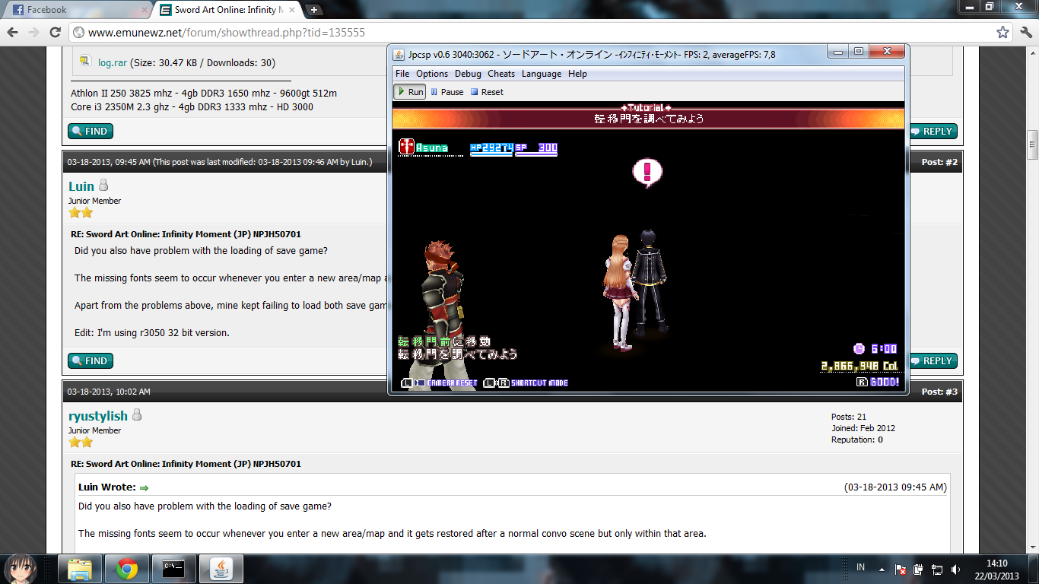Click the Java application taskbar icon

(221, 569)
